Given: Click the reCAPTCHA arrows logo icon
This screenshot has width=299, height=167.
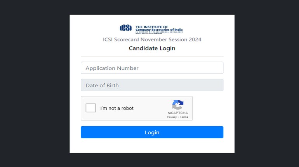Looking at the screenshot, I should click(x=178, y=105).
